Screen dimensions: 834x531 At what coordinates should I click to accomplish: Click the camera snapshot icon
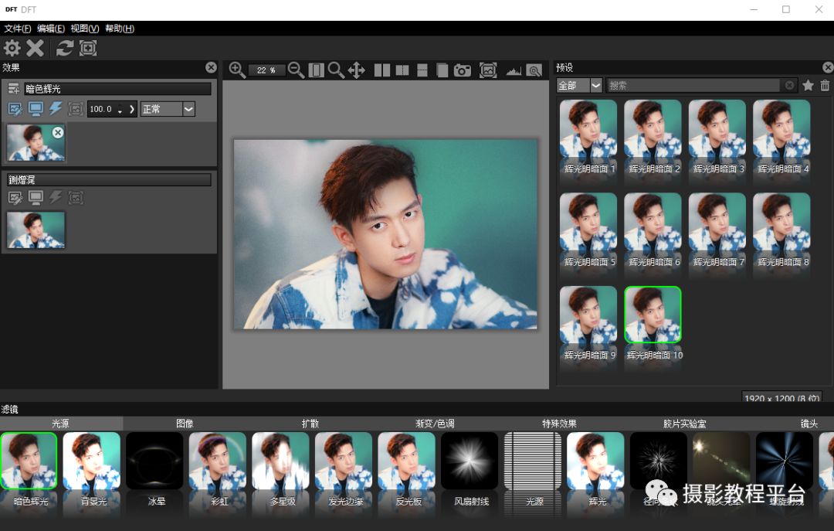[463, 70]
